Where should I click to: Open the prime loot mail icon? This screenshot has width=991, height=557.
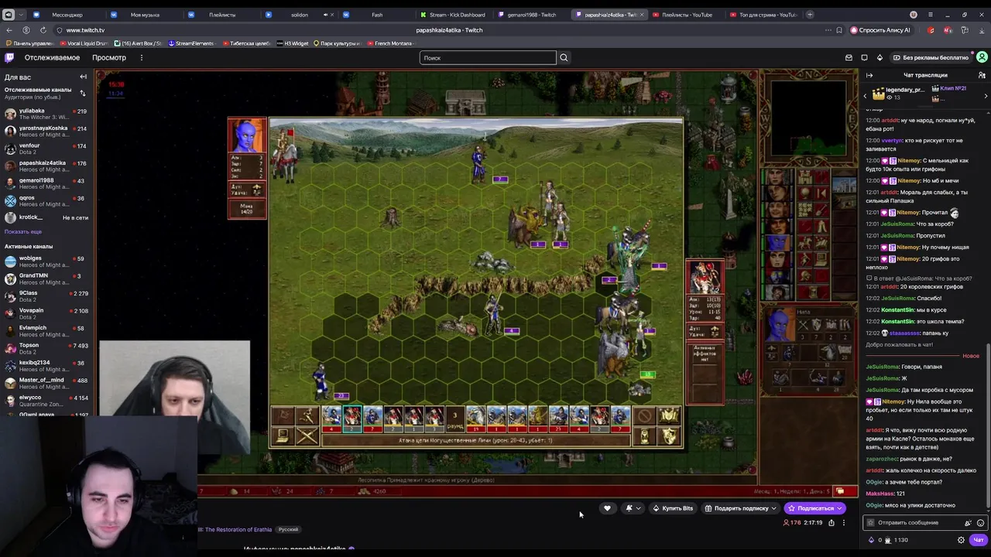point(849,57)
